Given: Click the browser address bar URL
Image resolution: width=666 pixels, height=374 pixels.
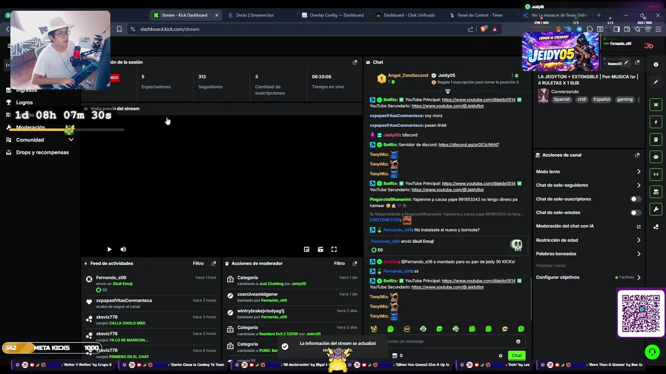Looking at the screenshot, I should (170, 29).
